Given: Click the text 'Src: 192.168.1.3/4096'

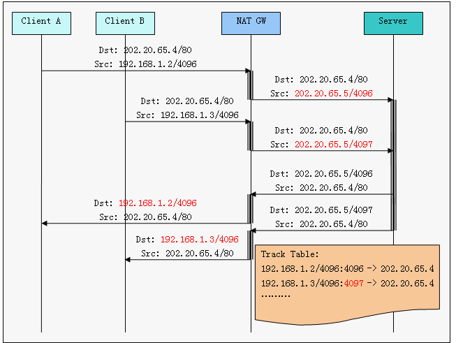Looking at the screenshot, I should pyautogui.click(x=187, y=115).
